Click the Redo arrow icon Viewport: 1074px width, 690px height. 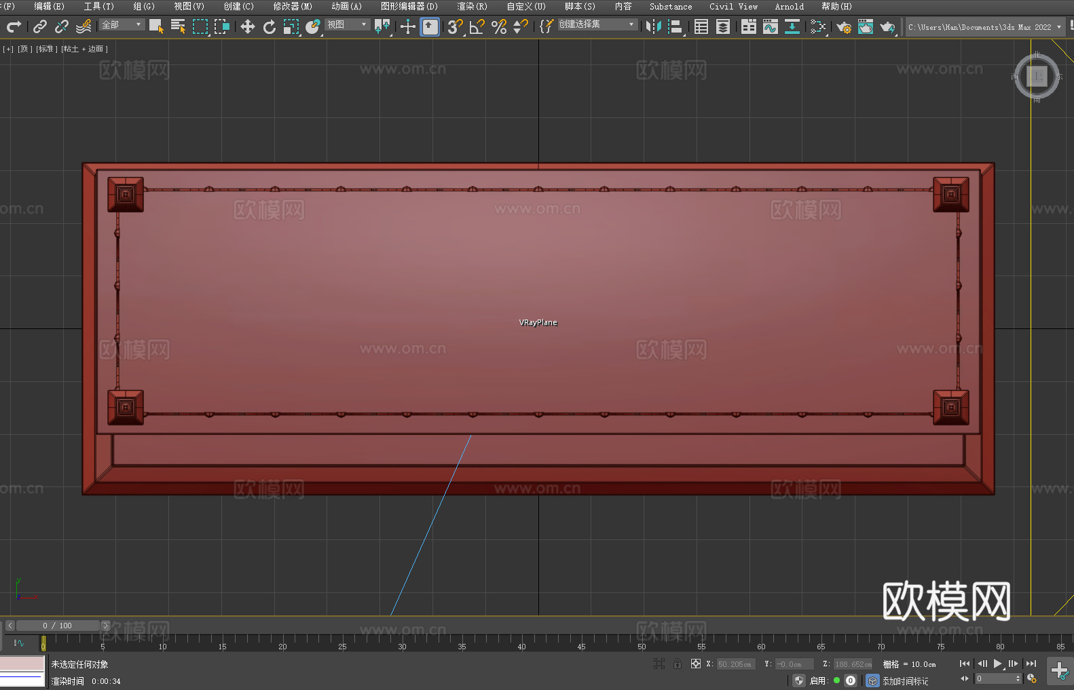tap(14, 26)
